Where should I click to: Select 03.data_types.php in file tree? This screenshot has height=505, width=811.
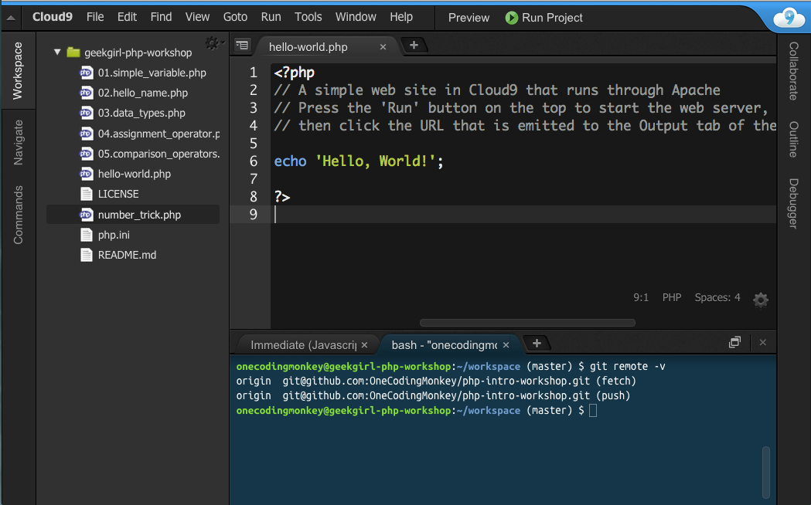[x=141, y=113]
